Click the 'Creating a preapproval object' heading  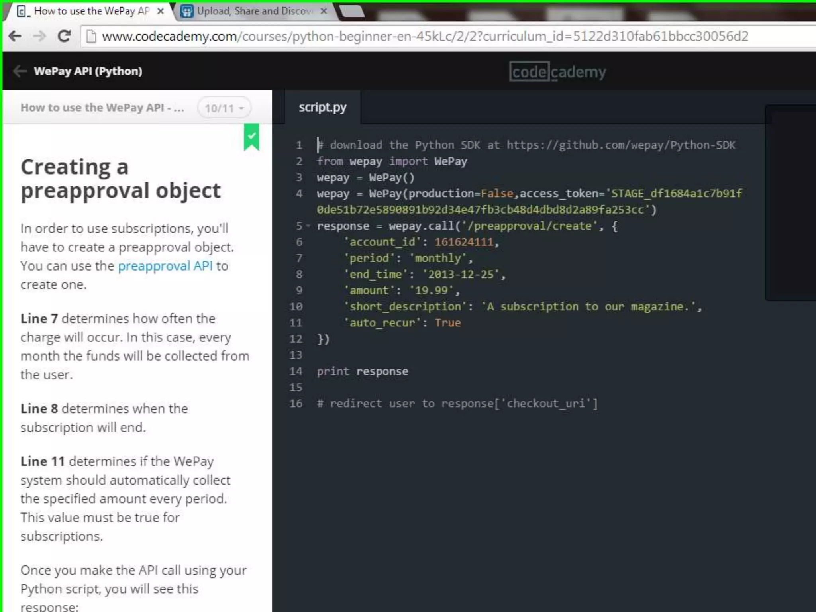[x=121, y=178]
